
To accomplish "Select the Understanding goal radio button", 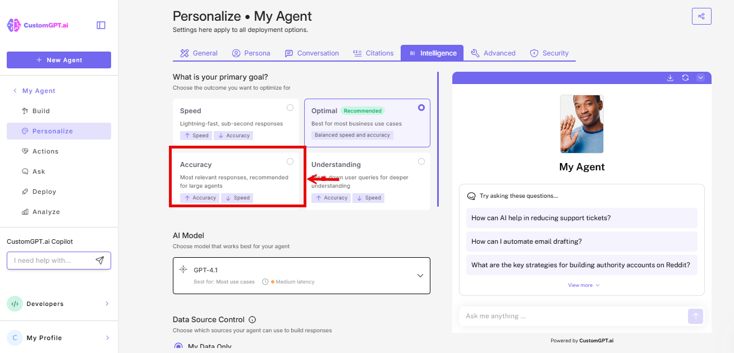I will coord(421,161).
